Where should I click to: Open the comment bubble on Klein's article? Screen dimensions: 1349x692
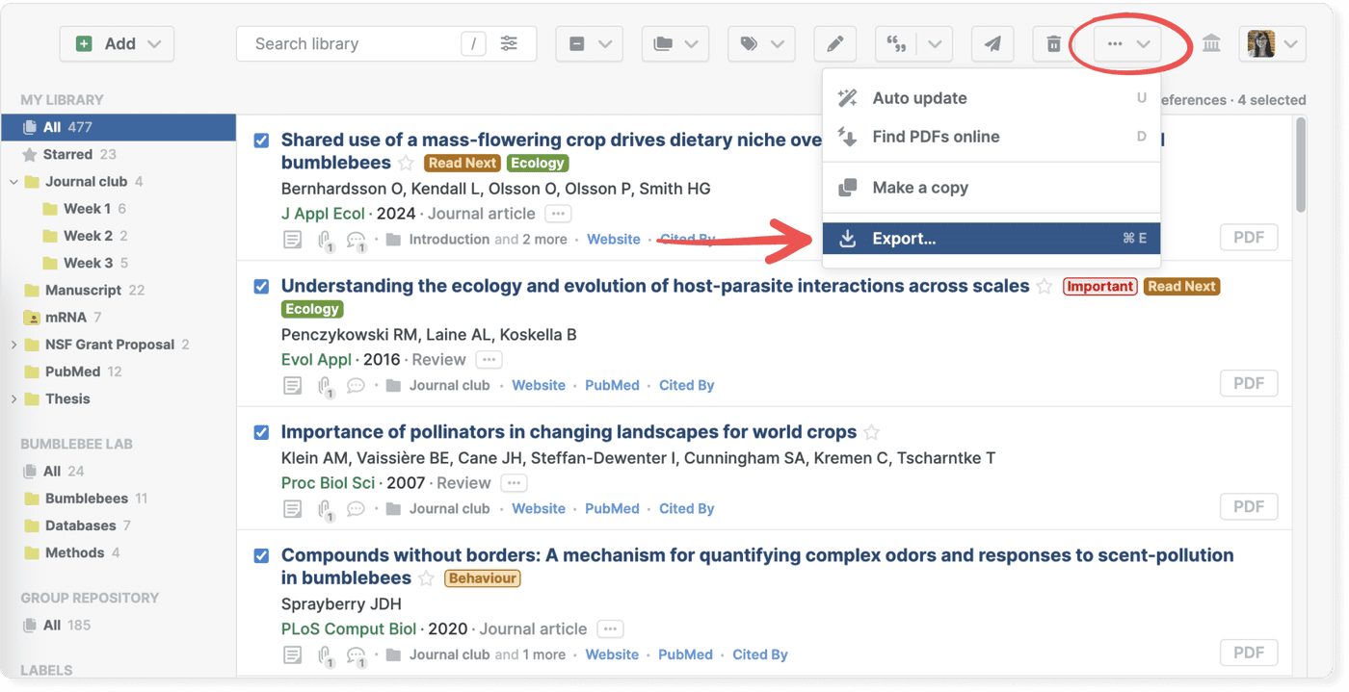click(x=357, y=507)
